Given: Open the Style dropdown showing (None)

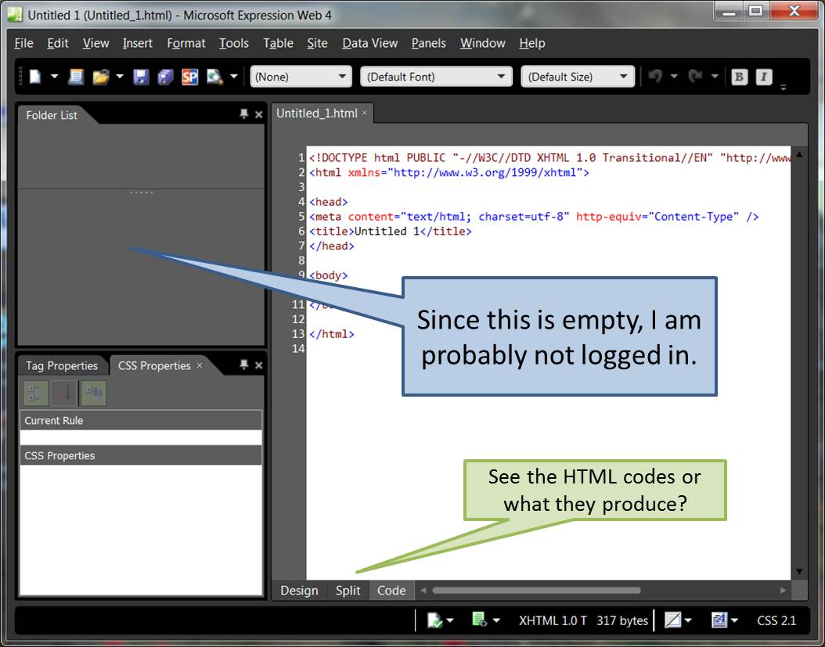Looking at the screenshot, I should [301, 77].
